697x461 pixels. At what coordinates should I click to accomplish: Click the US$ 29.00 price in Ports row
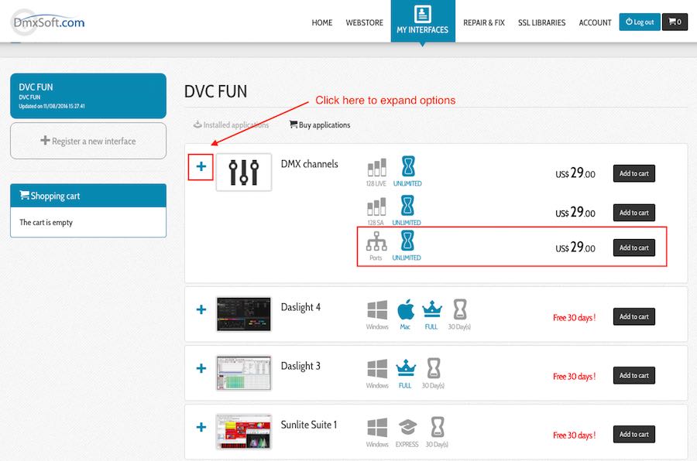coord(575,247)
